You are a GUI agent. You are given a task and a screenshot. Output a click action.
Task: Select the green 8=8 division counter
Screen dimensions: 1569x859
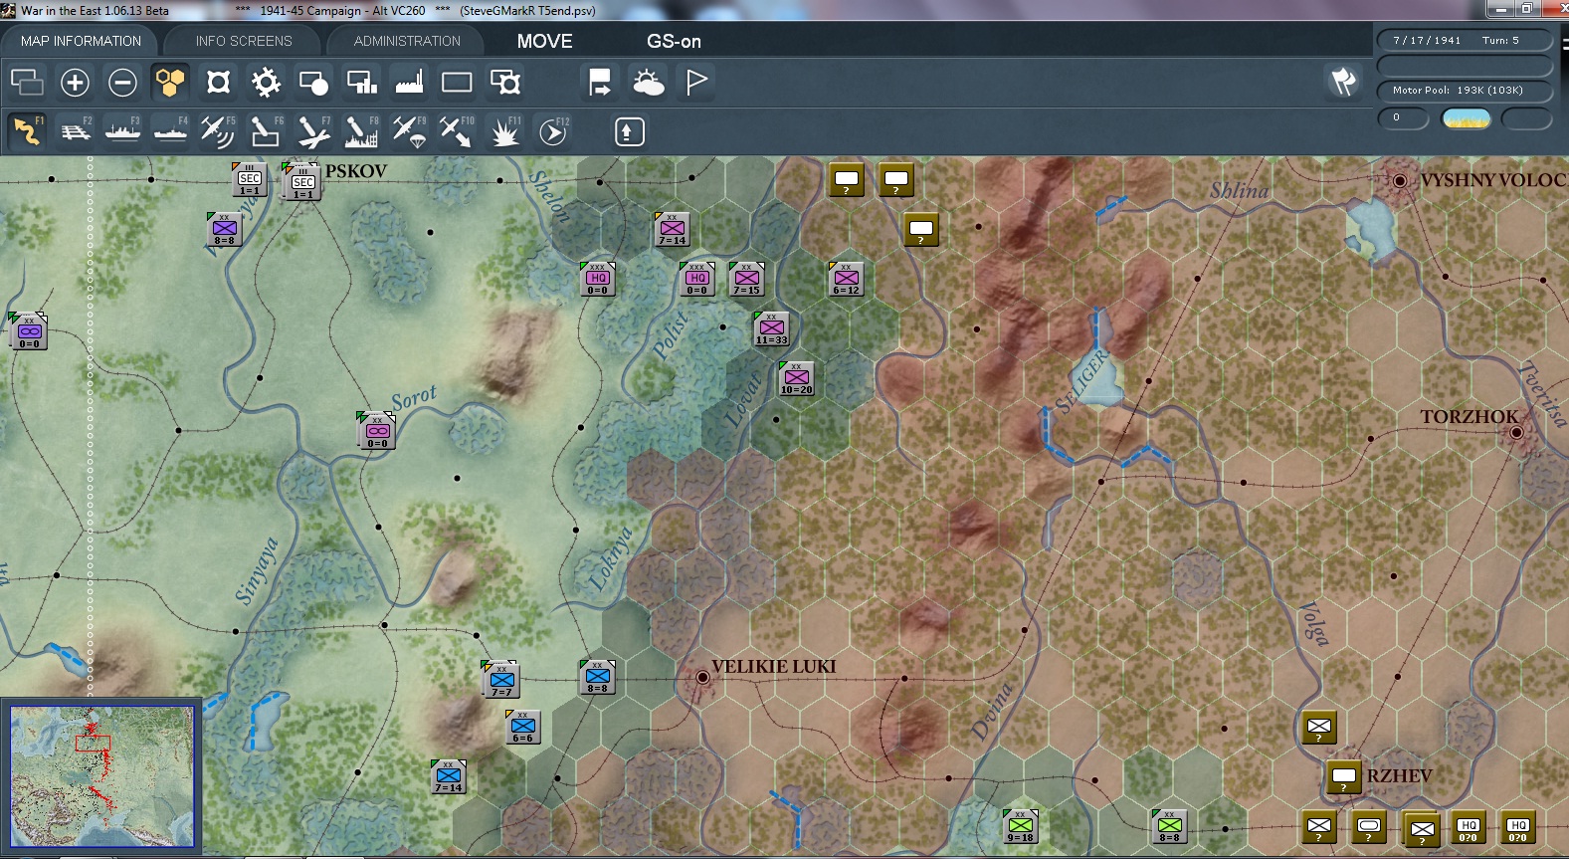[x=1169, y=826]
